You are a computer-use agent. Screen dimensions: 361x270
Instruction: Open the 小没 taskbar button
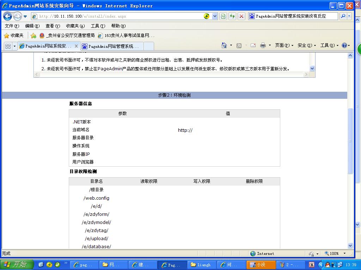click(261, 265)
